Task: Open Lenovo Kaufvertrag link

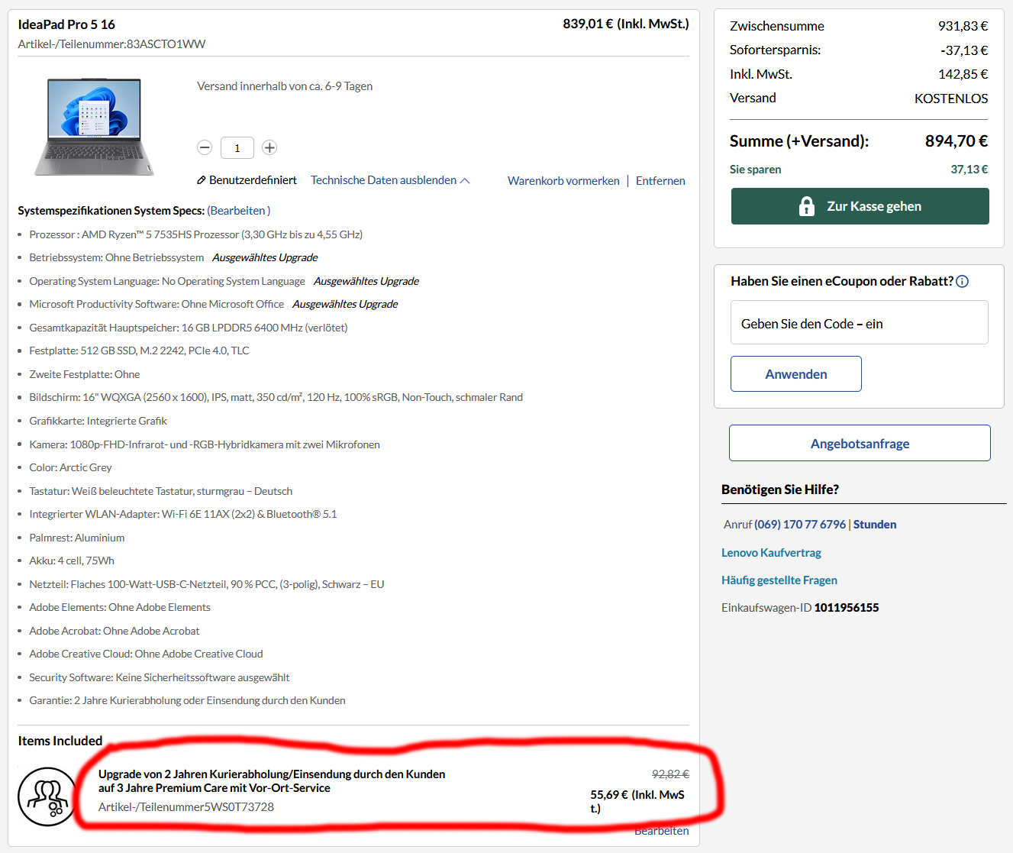Action: pyautogui.click(x=771, y=553)
